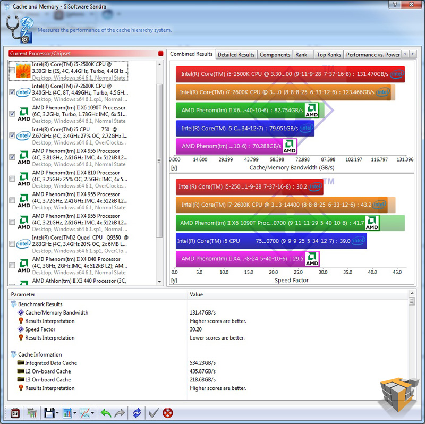Click the [y] axis toggle under Speed Factor chart
425x424 pixels.
(x=174, y=281)
